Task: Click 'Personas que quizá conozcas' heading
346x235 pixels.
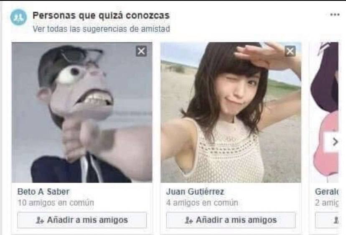Action: pyautogui.click(x=101, y=15)
